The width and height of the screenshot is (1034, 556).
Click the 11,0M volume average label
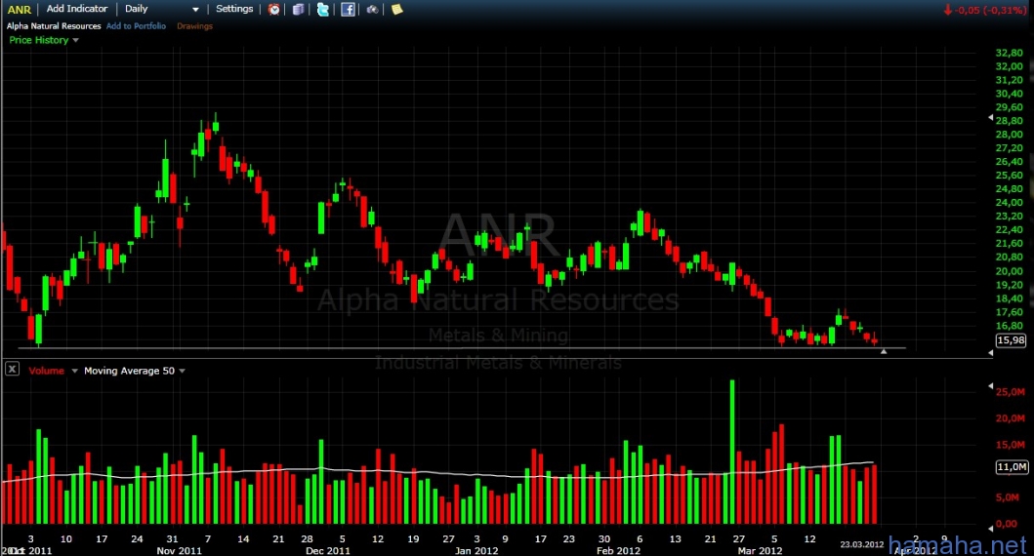(x=1011, y=467)
